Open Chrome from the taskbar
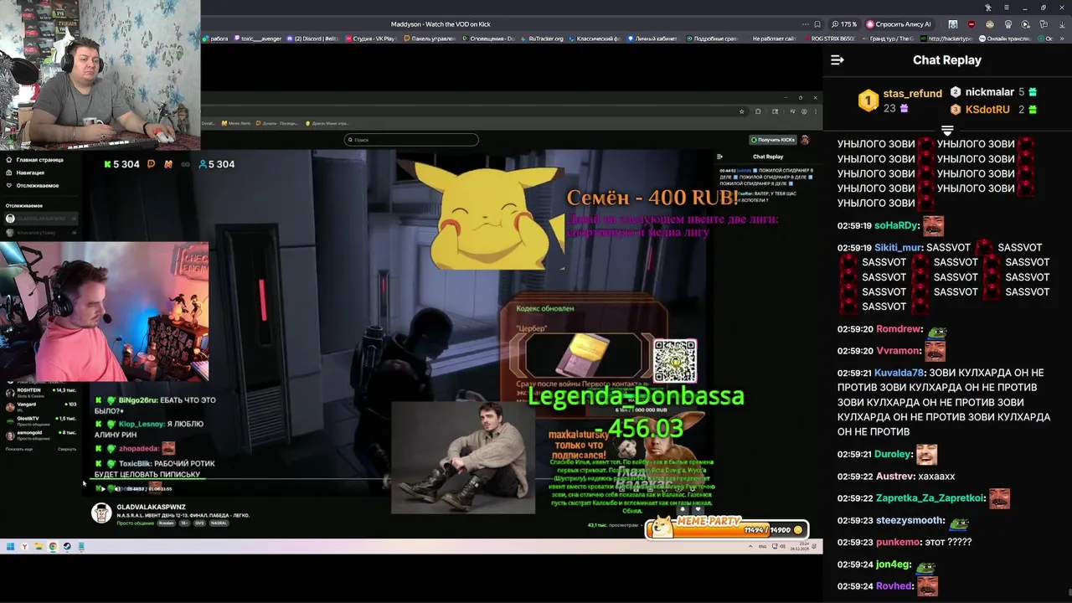The image size is (1072, 603). (x=53, y=546)
